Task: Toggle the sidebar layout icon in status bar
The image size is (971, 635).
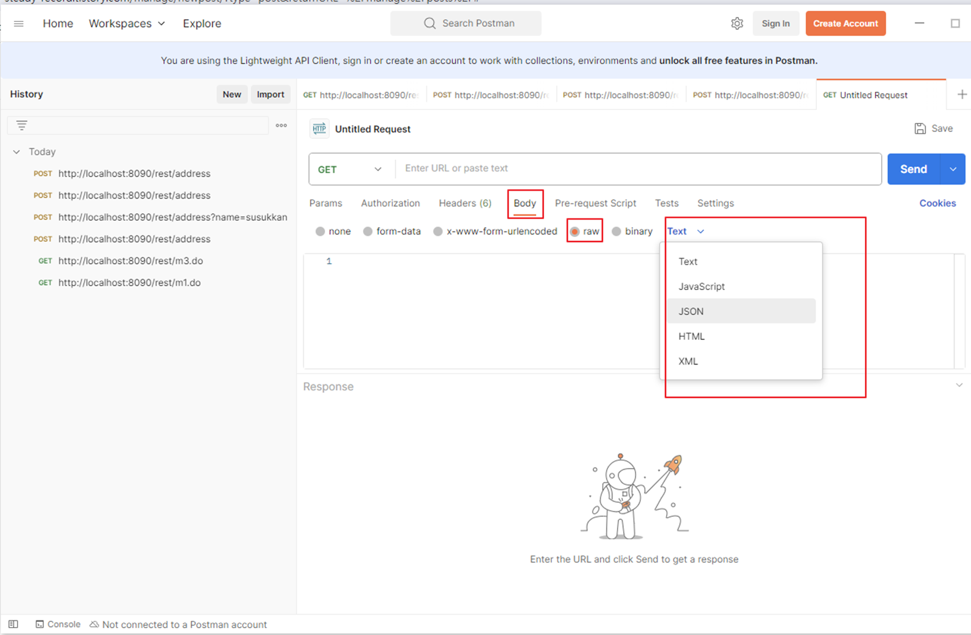Action: (x=13, y=624)
